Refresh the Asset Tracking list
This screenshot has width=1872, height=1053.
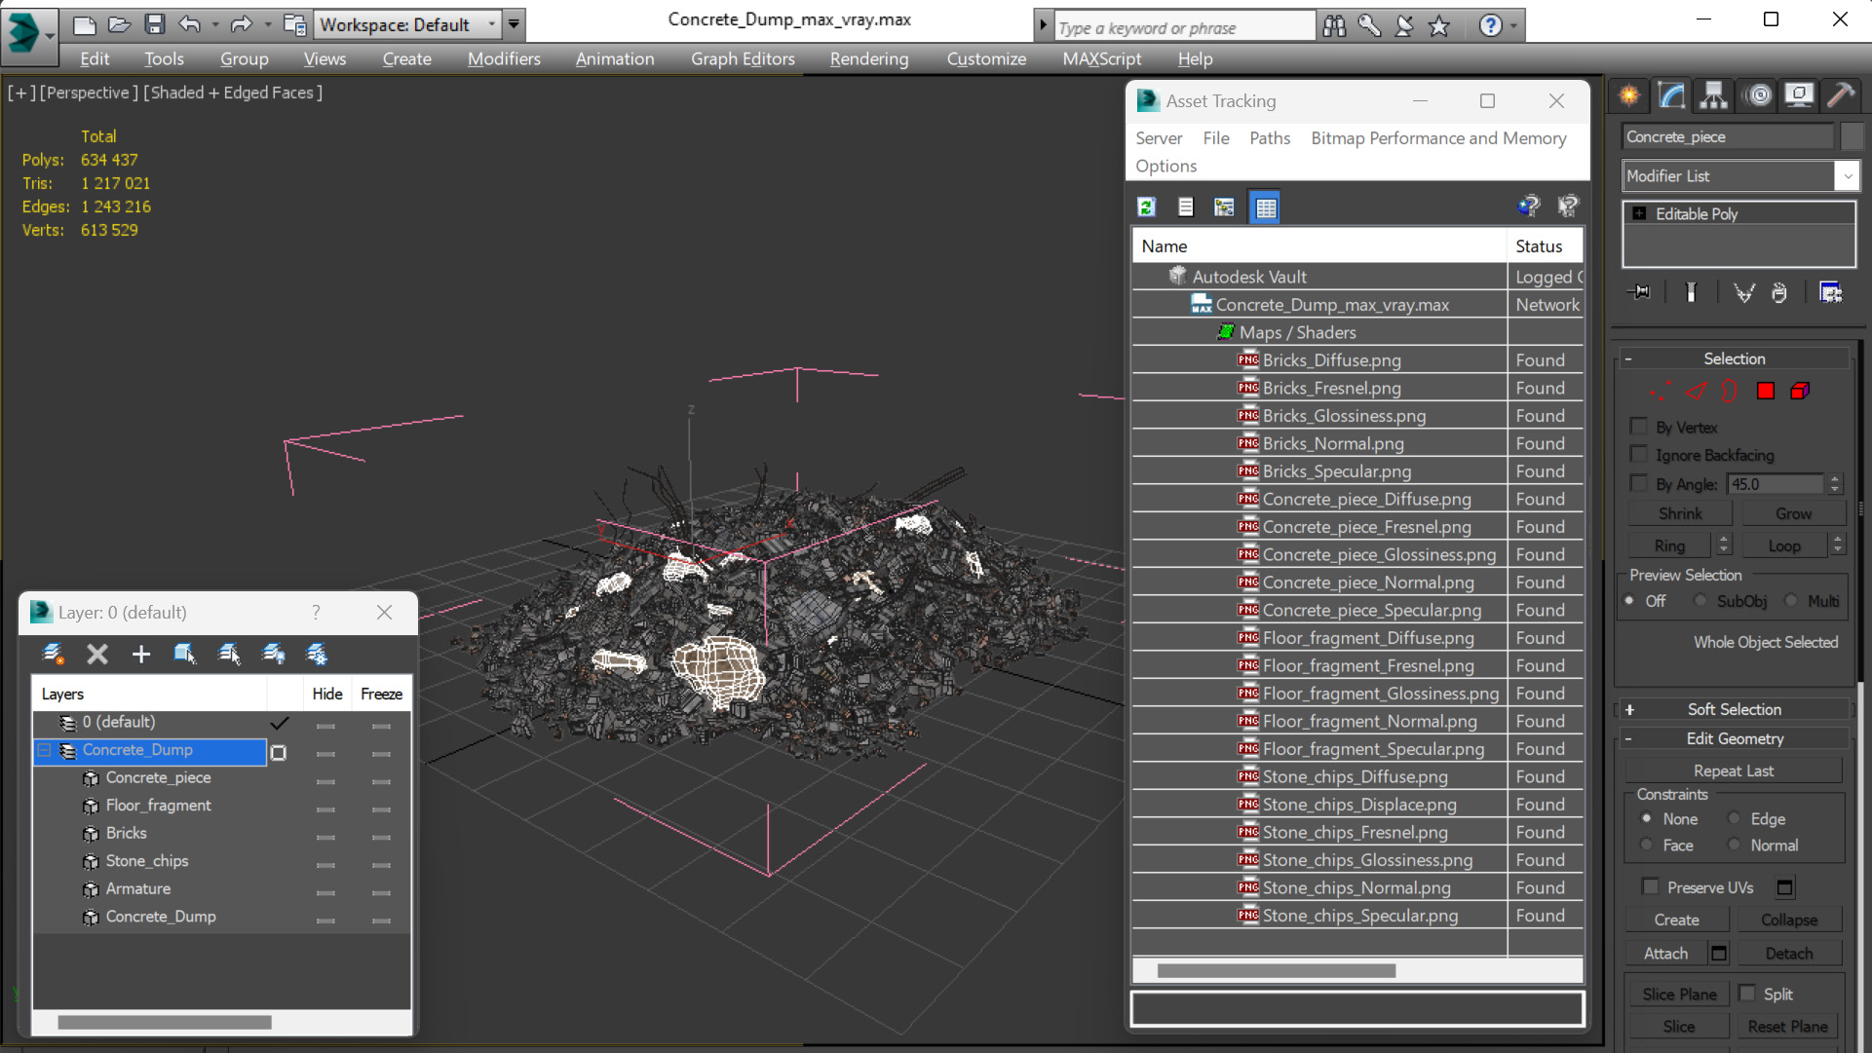(1147, 207)
